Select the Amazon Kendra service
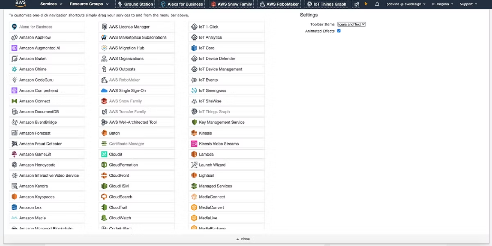 (x=47, y=186)
